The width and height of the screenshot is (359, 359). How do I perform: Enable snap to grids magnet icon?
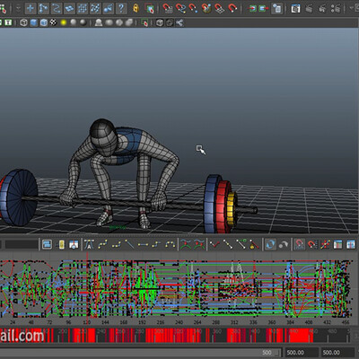click(x=167, y=8)
